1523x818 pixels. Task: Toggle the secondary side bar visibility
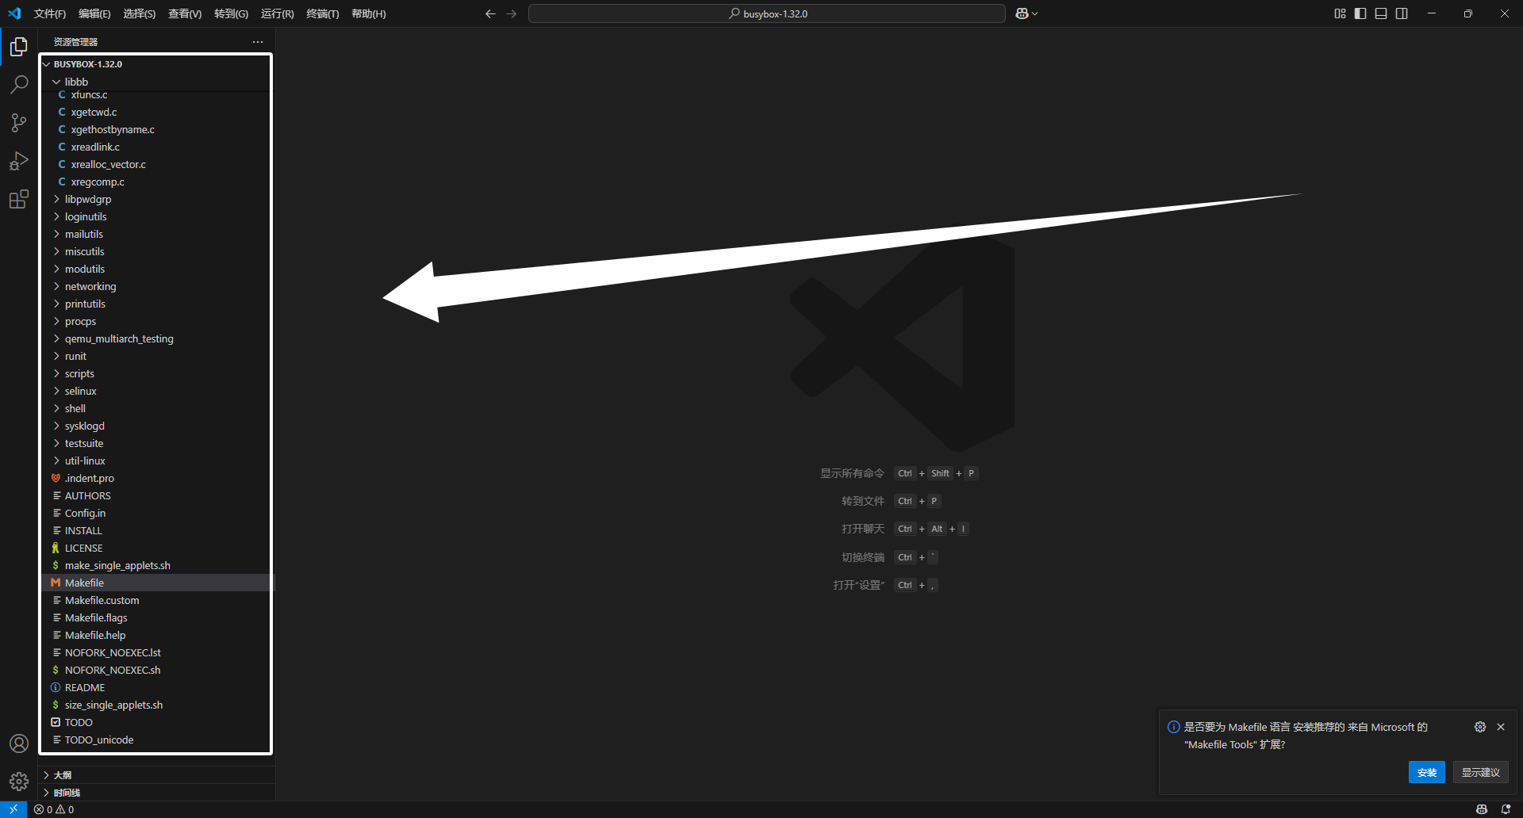1402,13
